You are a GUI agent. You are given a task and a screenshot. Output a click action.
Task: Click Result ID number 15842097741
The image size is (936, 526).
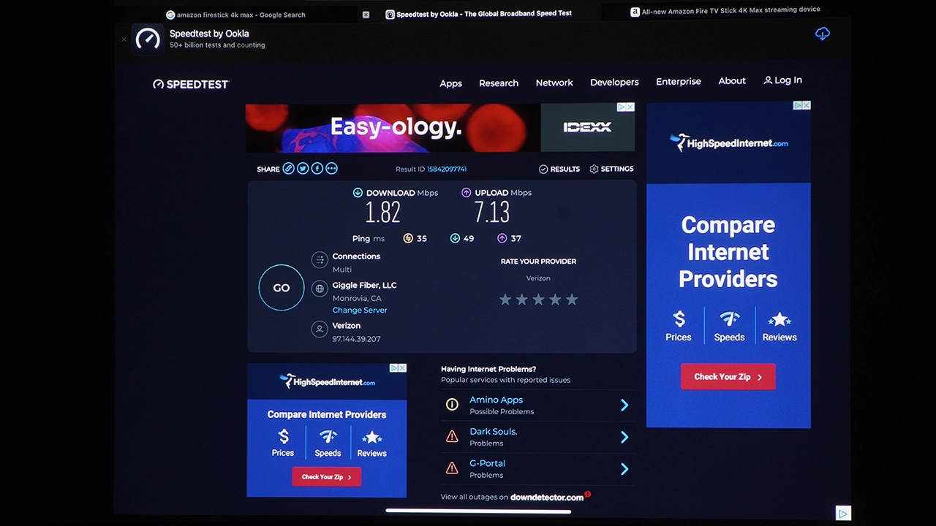point(447,169)
